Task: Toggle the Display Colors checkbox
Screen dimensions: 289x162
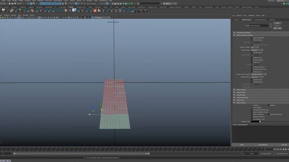Action: (x=252, y=72)
